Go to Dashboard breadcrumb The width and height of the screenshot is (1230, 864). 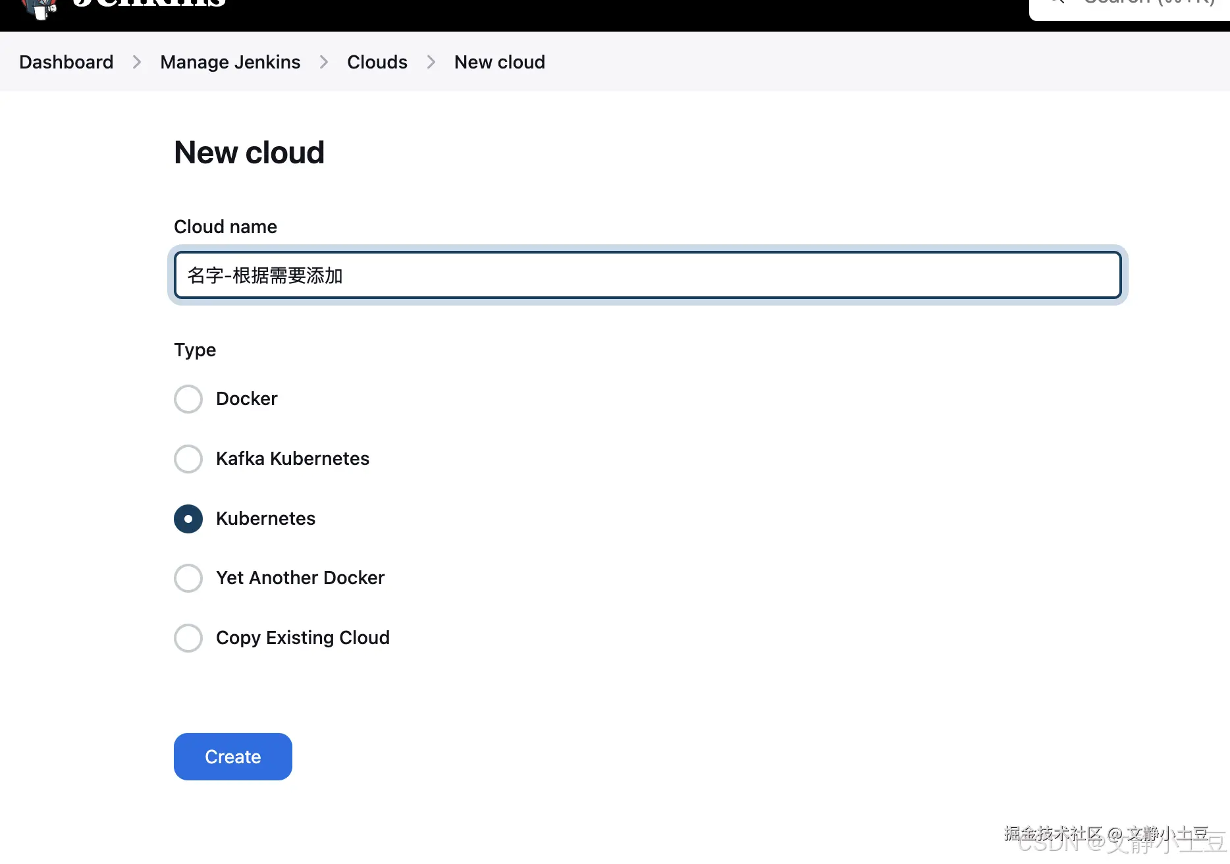pos(67,62)
